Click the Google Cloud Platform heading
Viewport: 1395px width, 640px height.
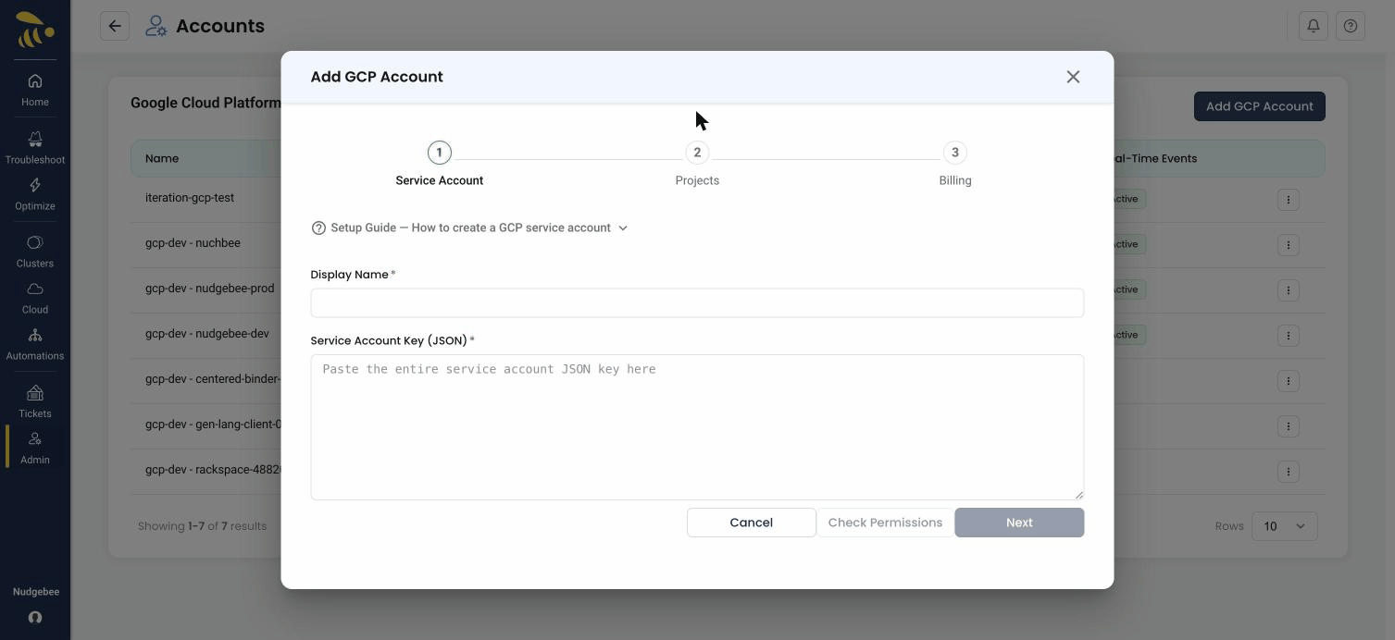pyautogui.click(x=206, y=103)
